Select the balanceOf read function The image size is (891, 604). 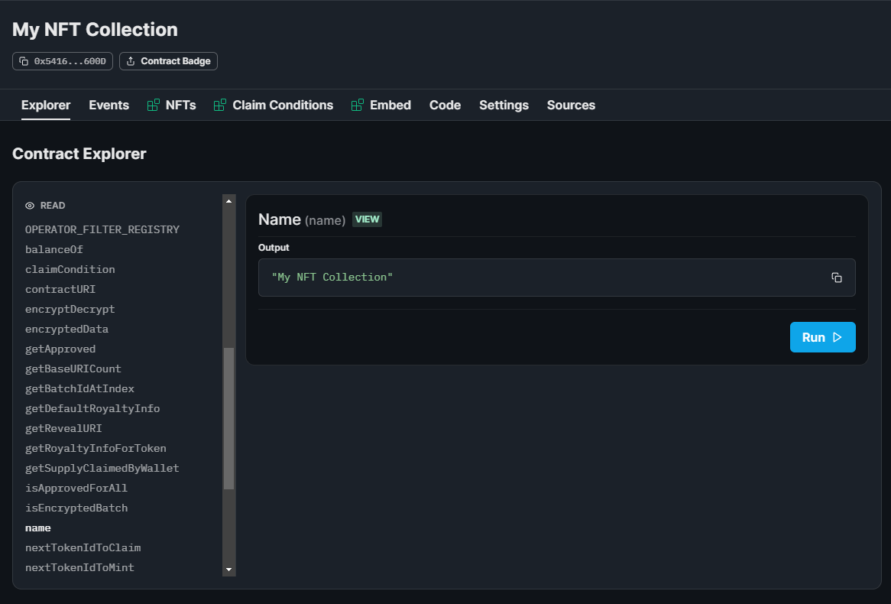[x=53, y=249]
